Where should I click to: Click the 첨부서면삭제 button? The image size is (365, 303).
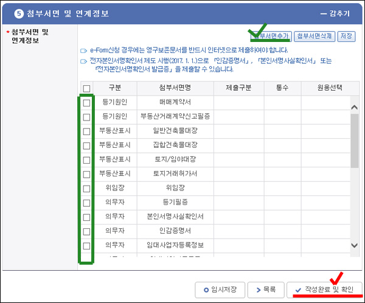click(315, 36)
